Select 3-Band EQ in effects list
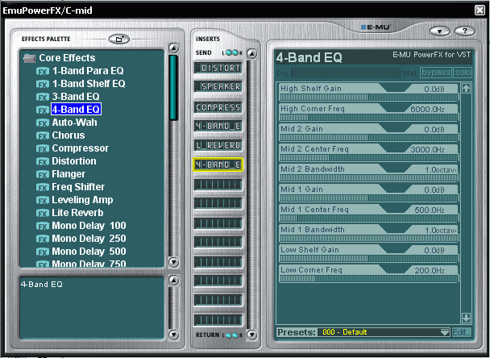 (76, 97)
